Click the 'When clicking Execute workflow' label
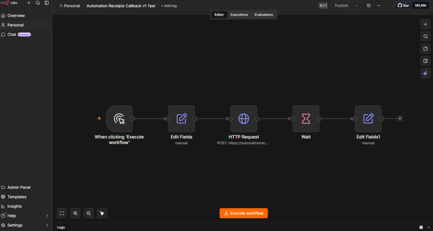The height and width of the screenshot is (231, 433). click(x=119, y=140)
